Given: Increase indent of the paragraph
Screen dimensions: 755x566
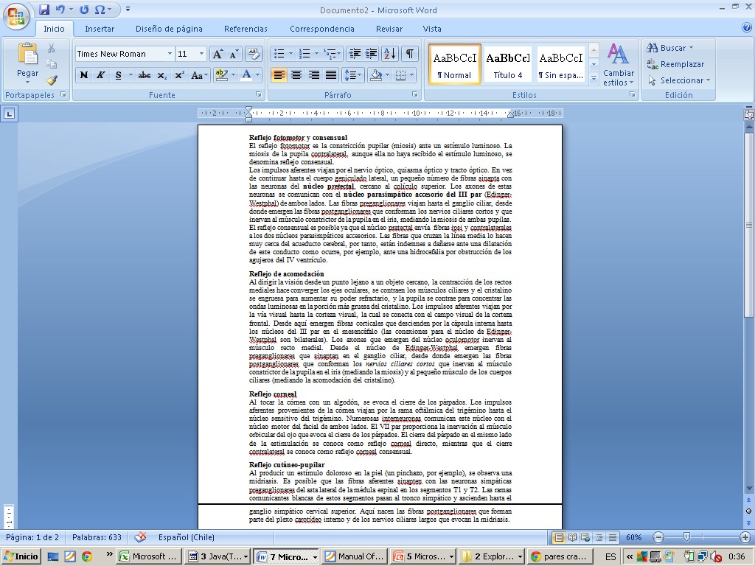Looking at the screenshot, I should 372,54.
